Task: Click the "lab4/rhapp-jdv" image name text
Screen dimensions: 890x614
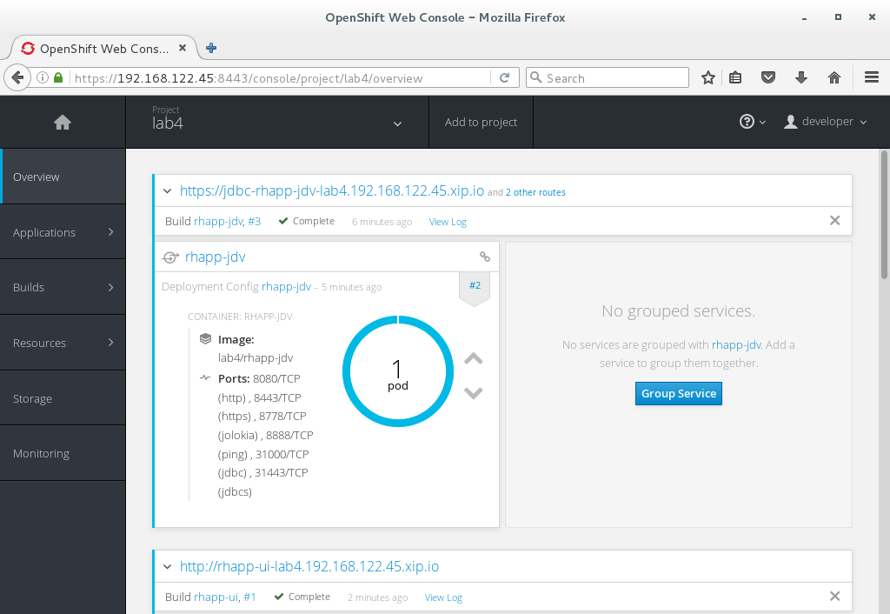Action: 256,357
